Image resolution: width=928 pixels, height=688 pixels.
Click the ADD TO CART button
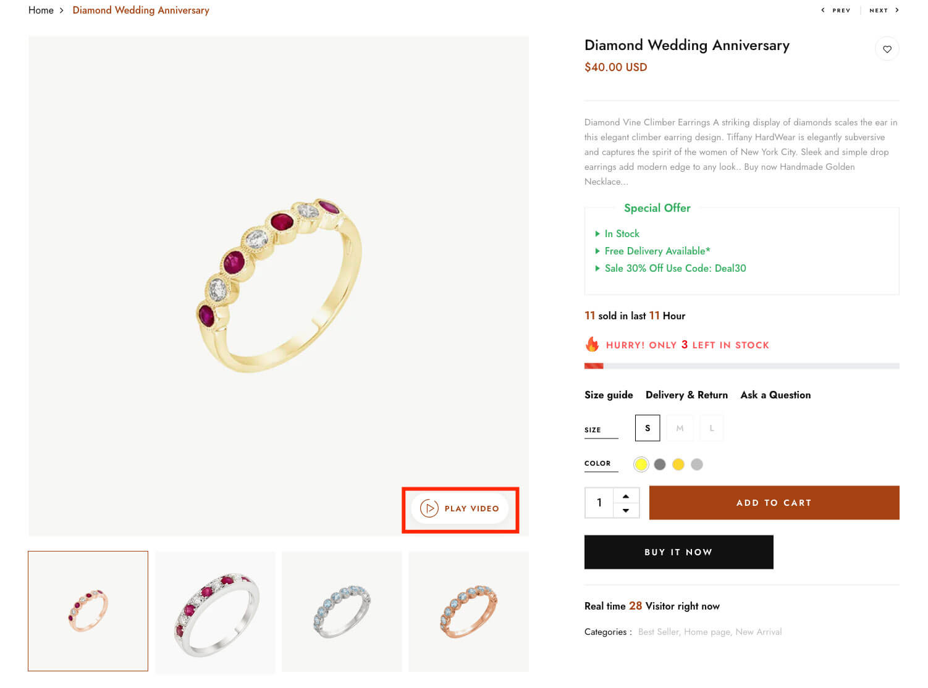(x=774, y=503)
